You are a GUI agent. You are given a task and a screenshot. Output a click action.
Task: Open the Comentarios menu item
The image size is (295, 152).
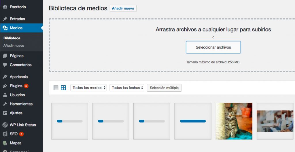(x=21, y=65)
